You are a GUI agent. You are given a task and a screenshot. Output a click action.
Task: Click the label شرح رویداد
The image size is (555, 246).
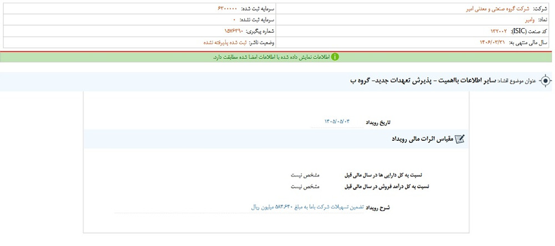click(377, 208)
